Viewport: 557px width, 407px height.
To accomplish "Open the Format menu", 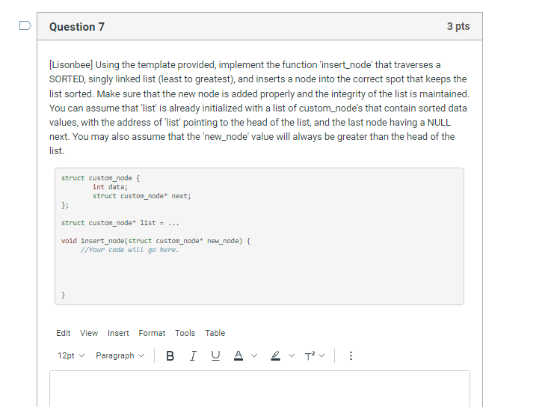I will point(152,333).
